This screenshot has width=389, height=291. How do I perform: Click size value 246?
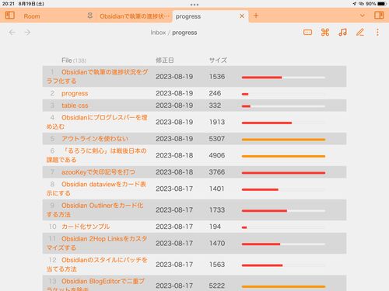pyautogui.click(x=215, y=93)
